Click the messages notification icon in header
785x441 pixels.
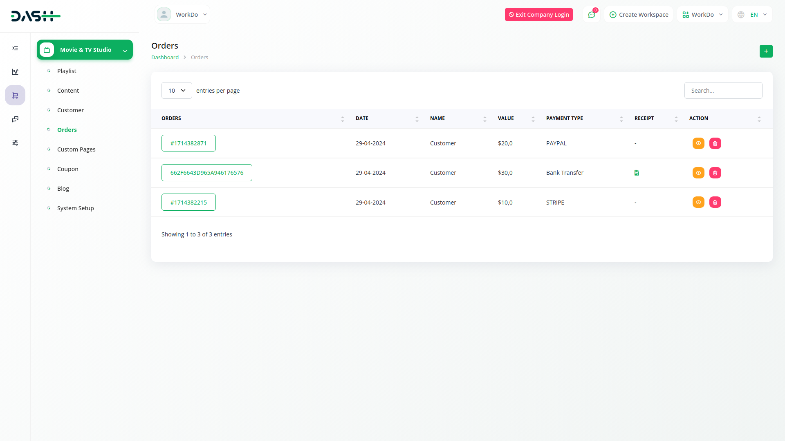(591, 15)
